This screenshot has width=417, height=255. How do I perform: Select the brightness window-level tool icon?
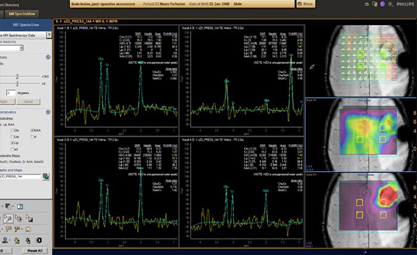coord(19,219)
